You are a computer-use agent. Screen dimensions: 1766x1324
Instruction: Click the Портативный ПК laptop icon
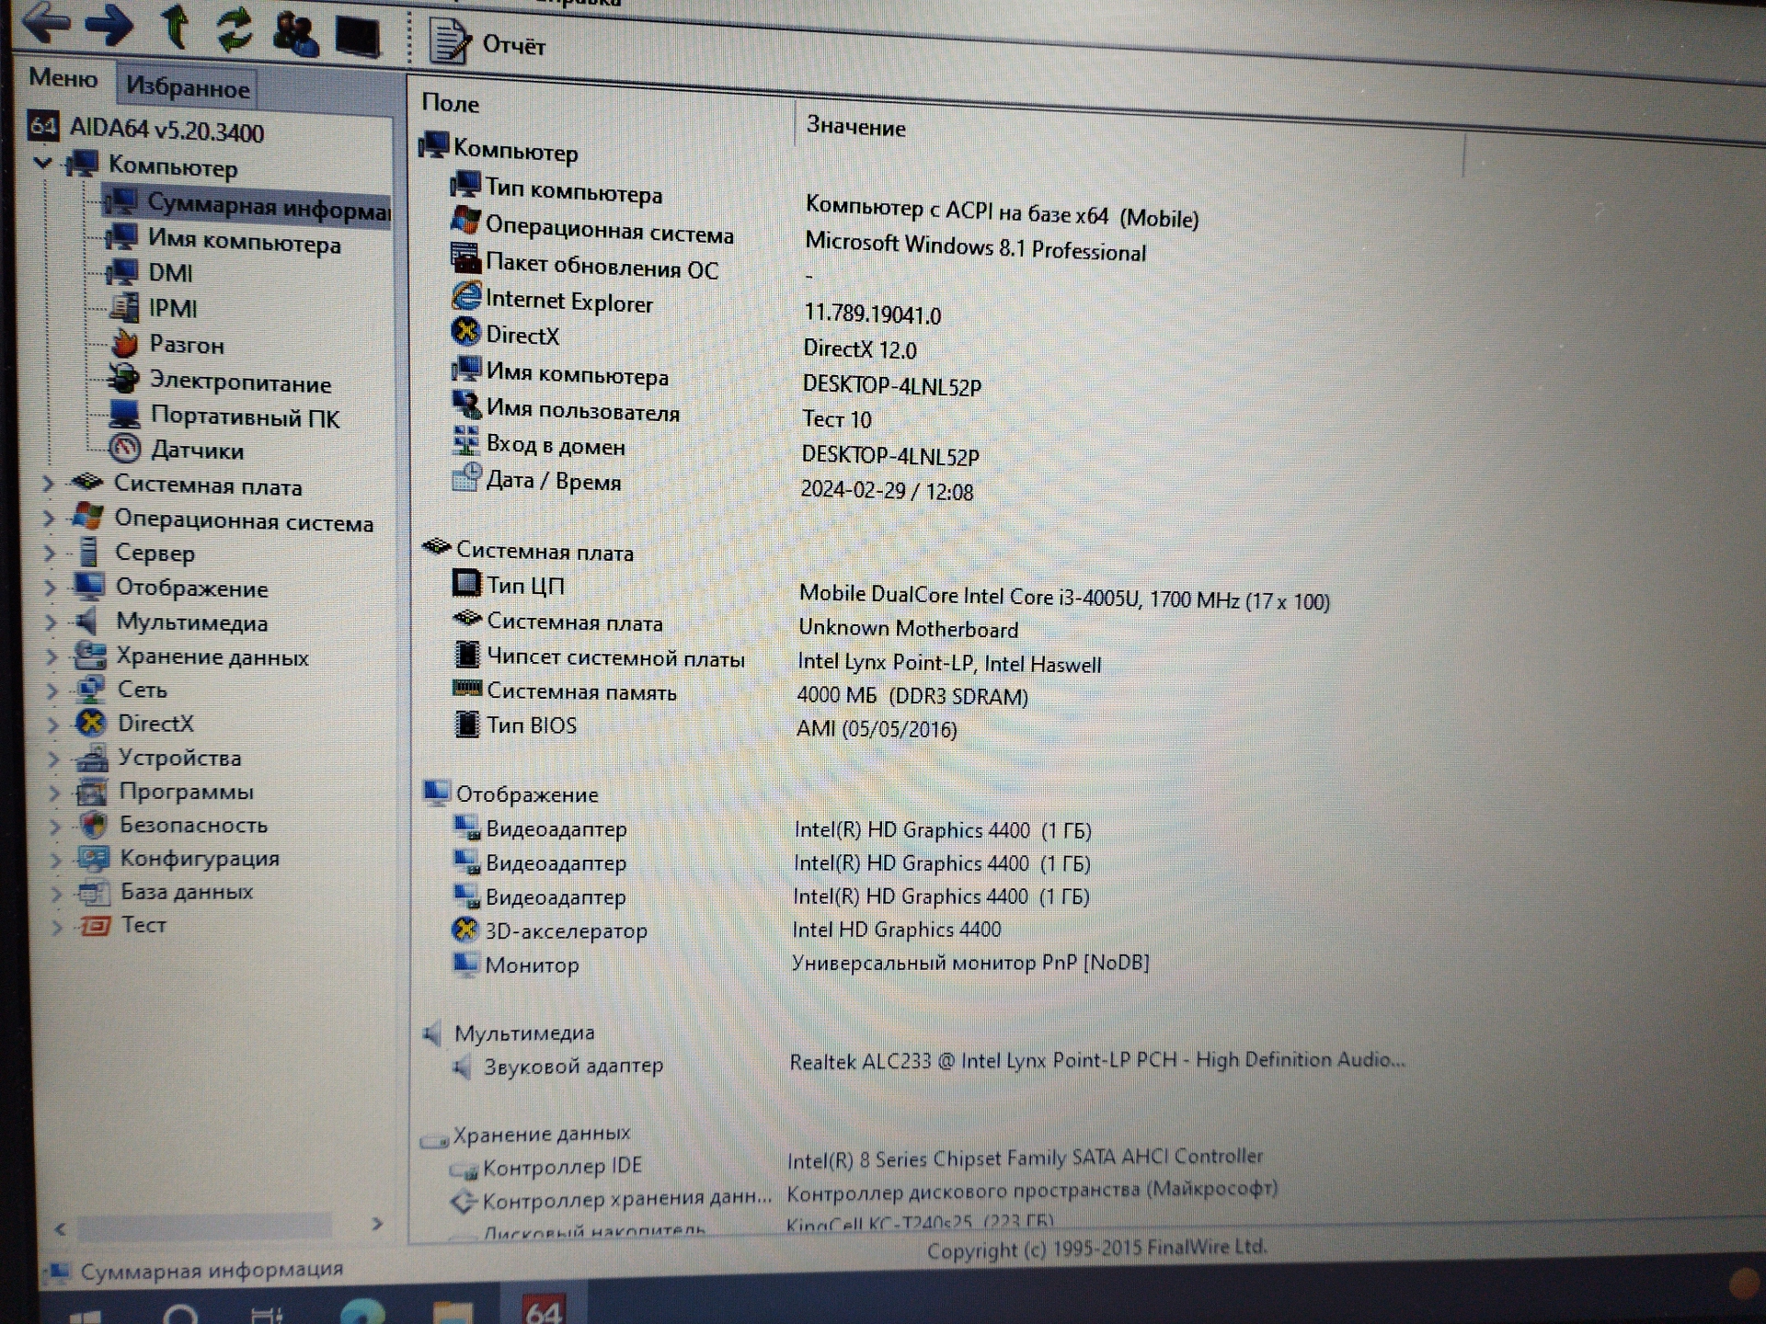(x=124, y=415)
